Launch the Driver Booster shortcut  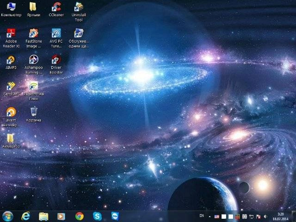click(56, 65)
